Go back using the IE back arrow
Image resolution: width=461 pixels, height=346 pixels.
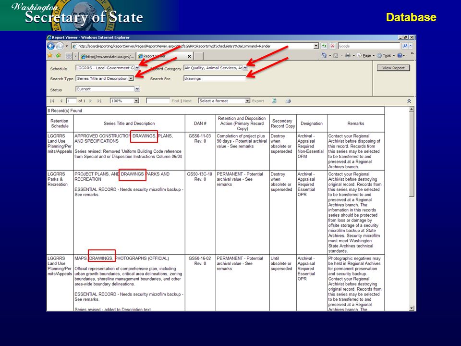(x=50, y=46)
